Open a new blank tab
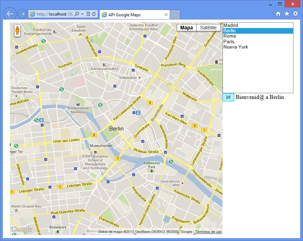303x241 pixels. (x=175, y=15)
